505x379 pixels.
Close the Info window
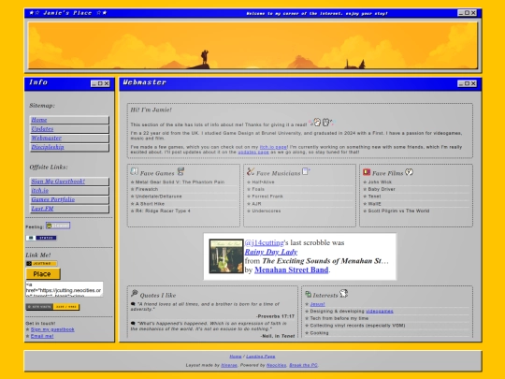107,83
